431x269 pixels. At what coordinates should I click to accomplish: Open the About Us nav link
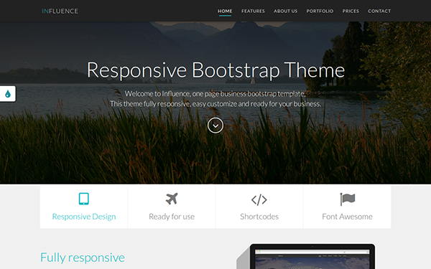pyautogui.click(x=285, y=11)
